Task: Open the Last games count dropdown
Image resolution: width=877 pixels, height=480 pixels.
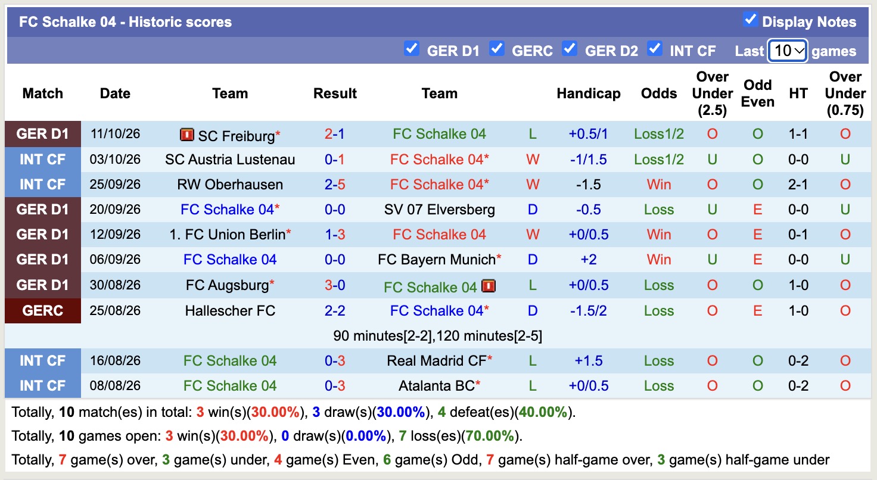Action: [x=788, y=51]
